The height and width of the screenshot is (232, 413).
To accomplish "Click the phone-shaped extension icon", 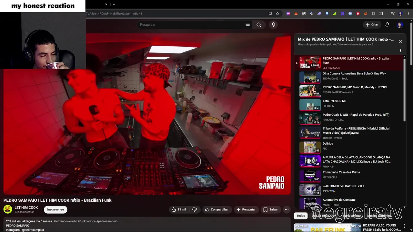I will 373,14.
